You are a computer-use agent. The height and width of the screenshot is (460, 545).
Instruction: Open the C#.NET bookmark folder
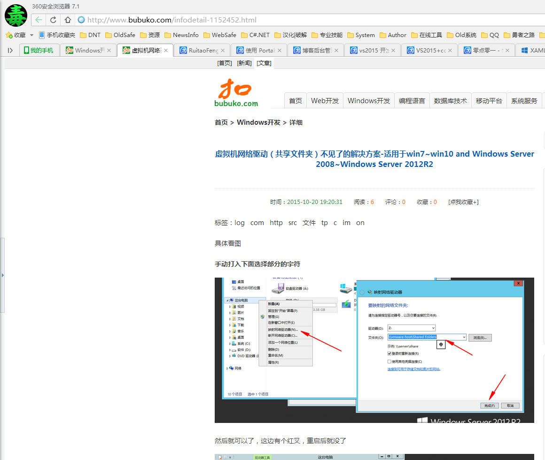[x=256, y=35]
